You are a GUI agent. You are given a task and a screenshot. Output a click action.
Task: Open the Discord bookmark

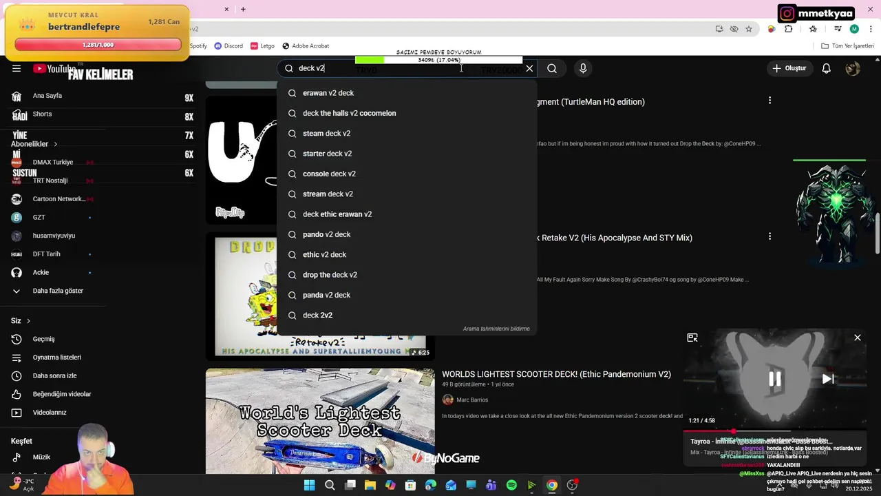[x=229, y=45]
